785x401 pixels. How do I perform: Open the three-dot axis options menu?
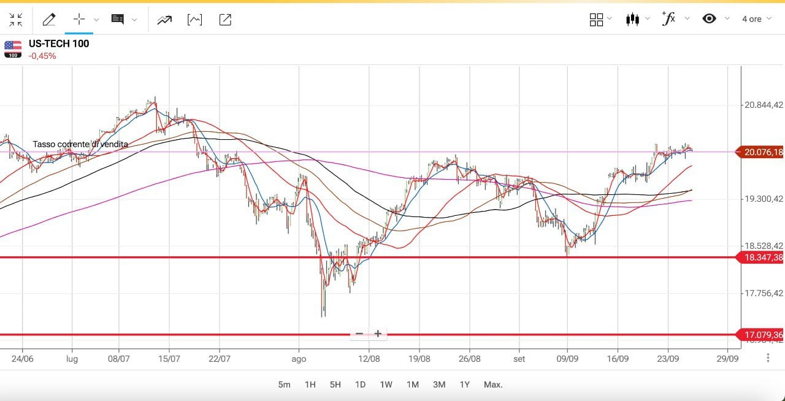pos(768,357)
